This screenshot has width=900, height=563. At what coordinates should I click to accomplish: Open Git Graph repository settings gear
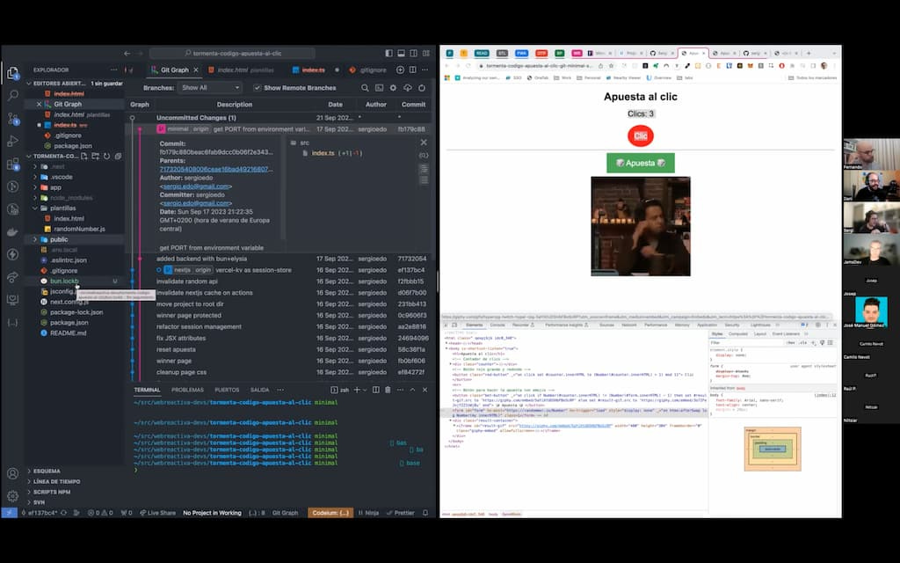[393, 88]
